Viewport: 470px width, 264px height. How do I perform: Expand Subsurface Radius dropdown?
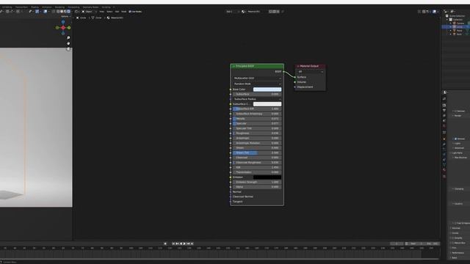point(257,99)
